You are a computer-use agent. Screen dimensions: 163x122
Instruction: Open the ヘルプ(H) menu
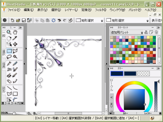pos(151,10)
